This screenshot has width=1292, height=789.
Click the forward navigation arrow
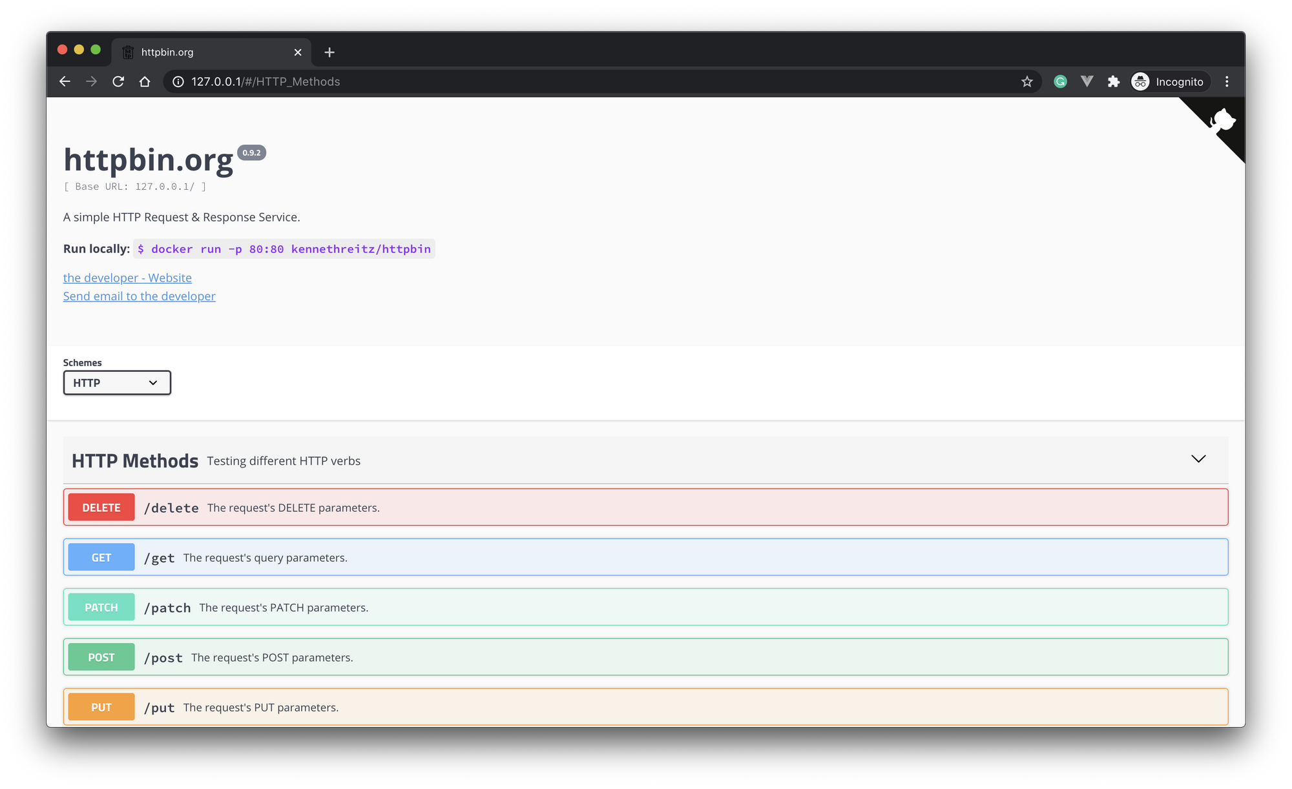pos(91,81)
